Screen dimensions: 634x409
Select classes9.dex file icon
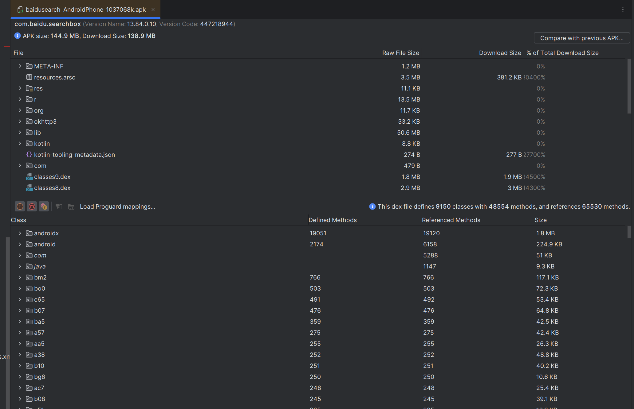click(29, 177)
